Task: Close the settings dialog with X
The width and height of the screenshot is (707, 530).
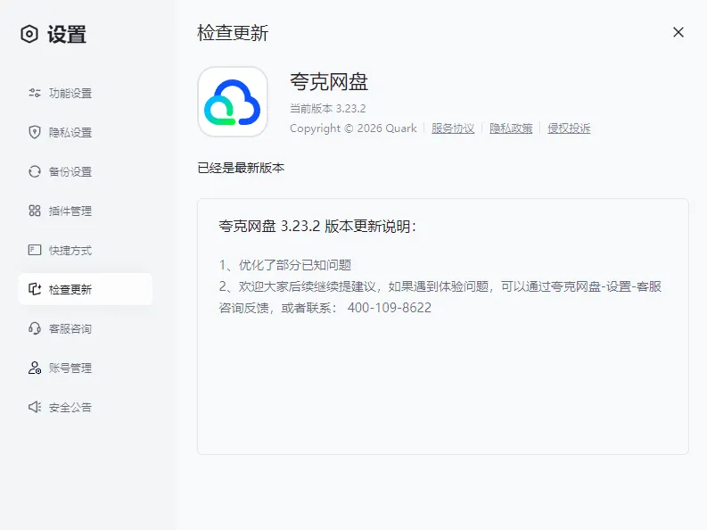Action: pos(678,32)
